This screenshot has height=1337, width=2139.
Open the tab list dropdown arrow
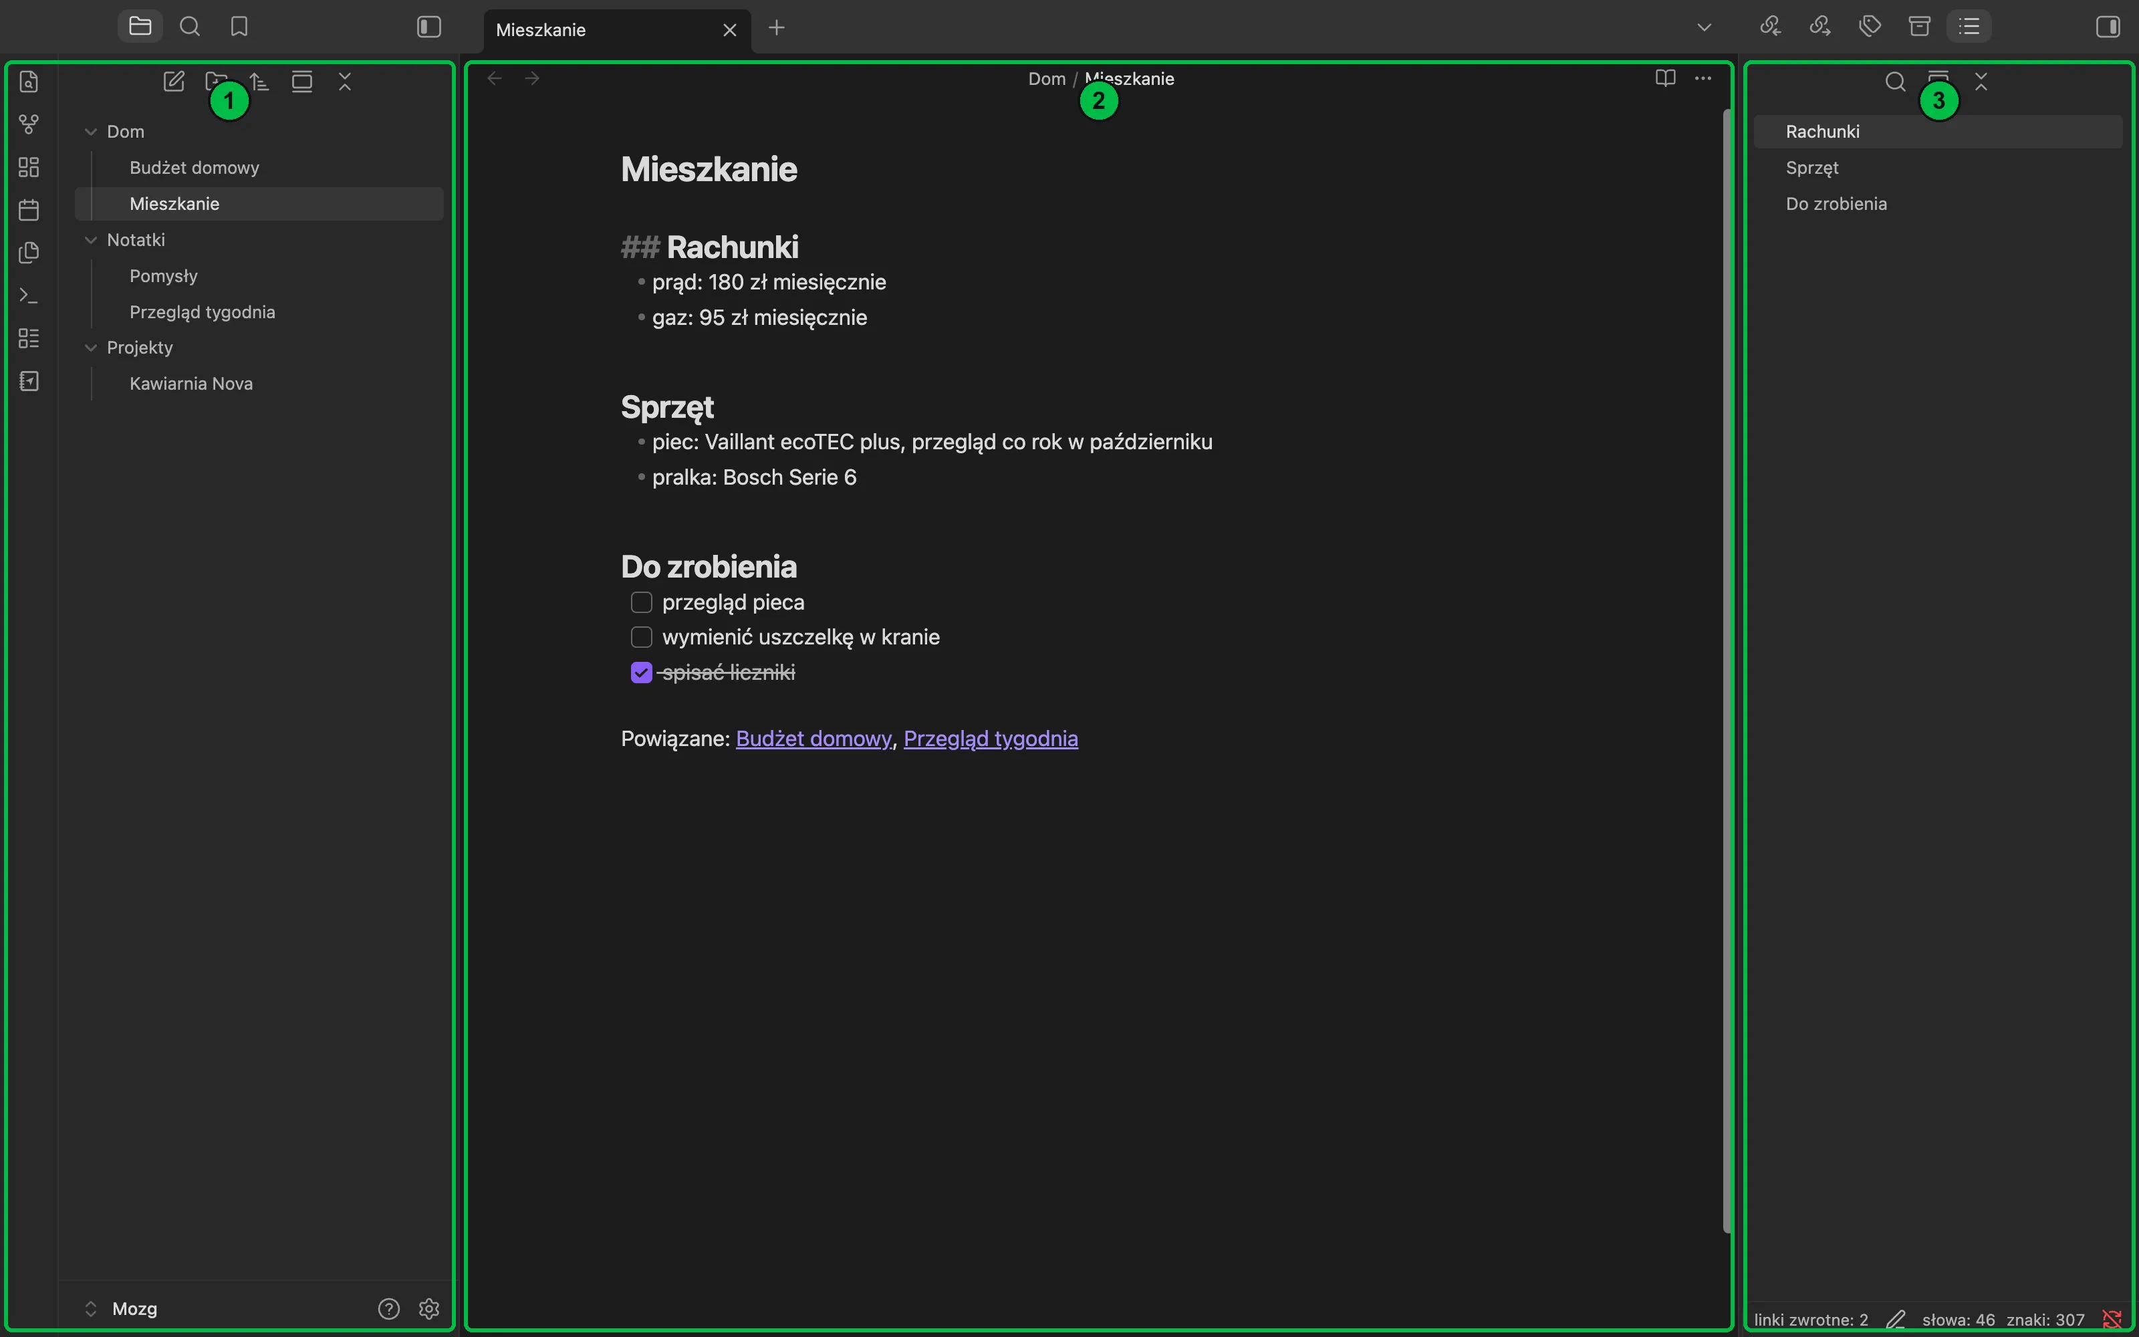[1704, 27]
